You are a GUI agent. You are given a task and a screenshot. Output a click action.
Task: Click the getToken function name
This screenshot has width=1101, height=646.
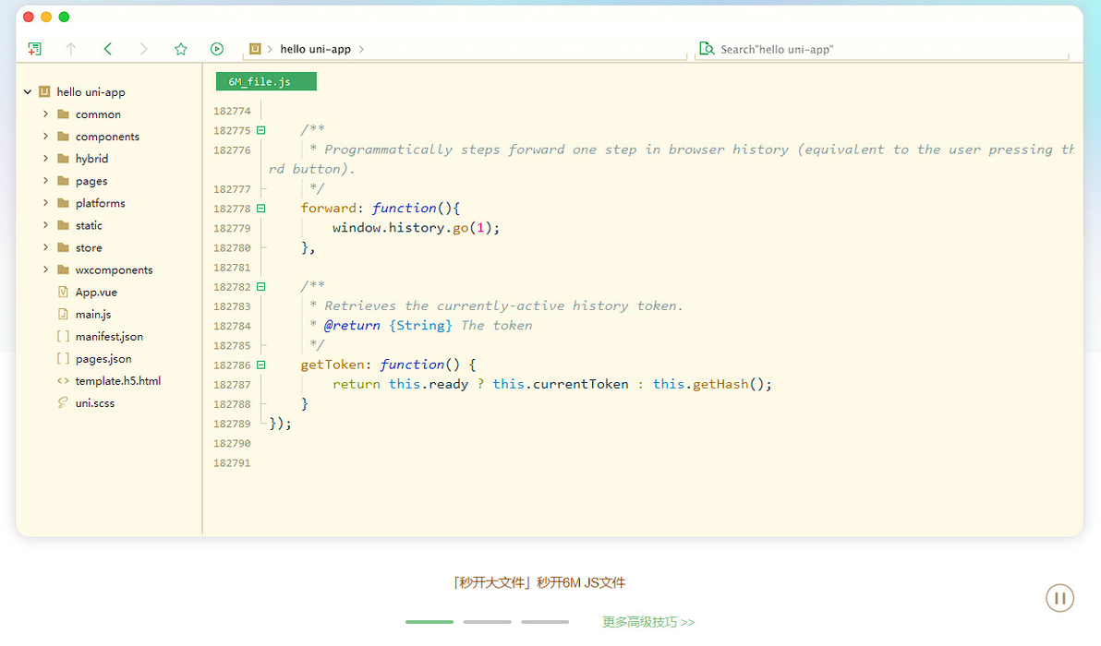[x=333, y=365]
